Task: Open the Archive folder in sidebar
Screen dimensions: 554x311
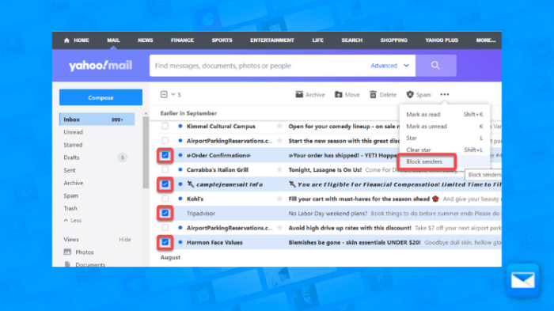Action: [x=73, y=183]
